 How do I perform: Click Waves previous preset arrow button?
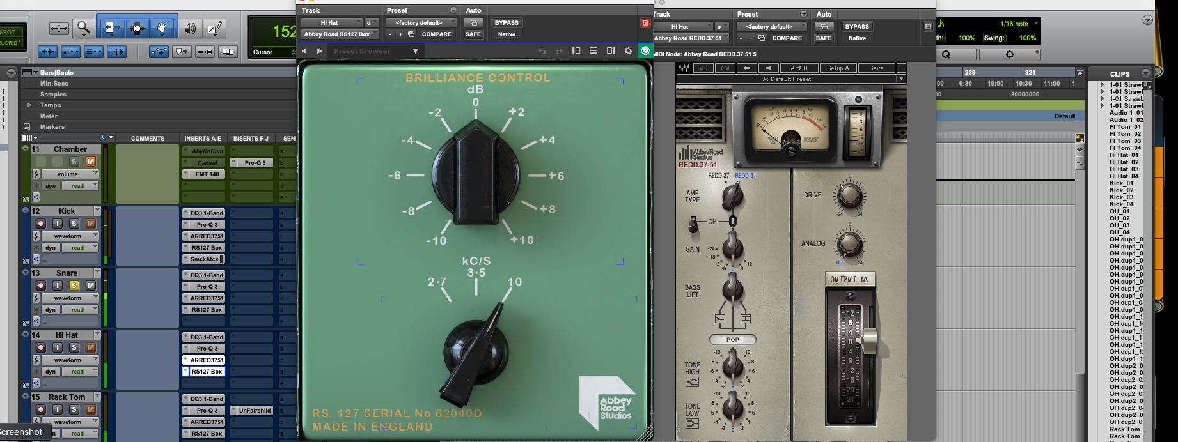click(x=746, y=68)
